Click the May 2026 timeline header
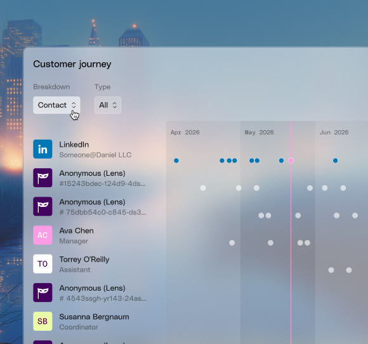Screen dimensions: 368x344 coord(259,133)
